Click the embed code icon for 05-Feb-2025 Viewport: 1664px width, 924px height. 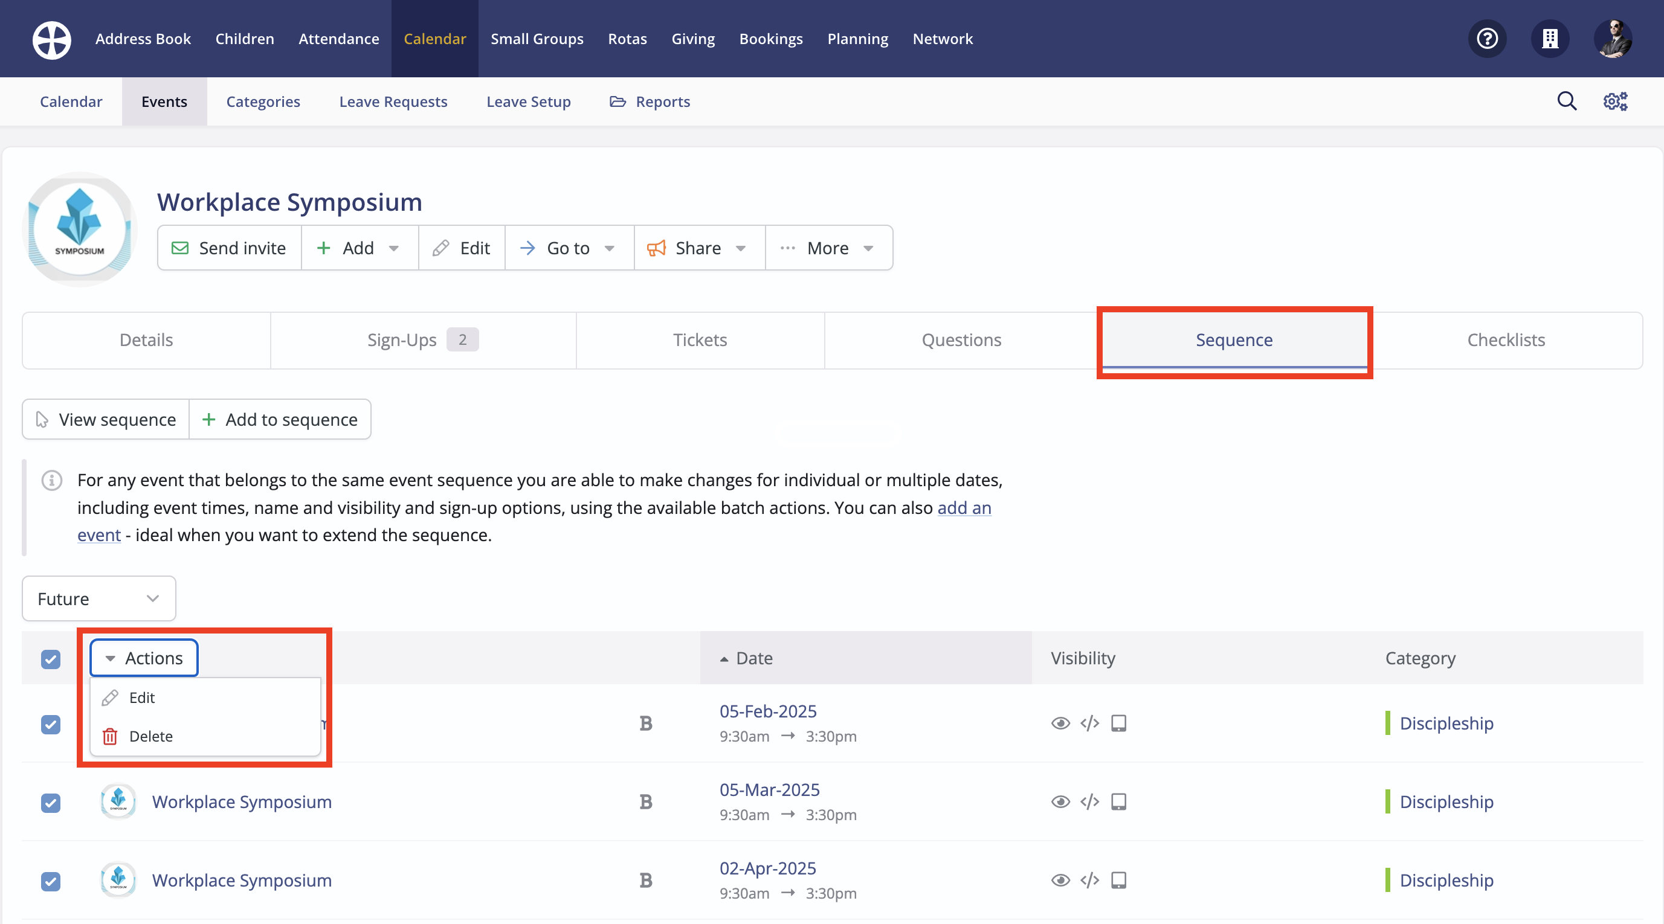tap(1089, 723)
